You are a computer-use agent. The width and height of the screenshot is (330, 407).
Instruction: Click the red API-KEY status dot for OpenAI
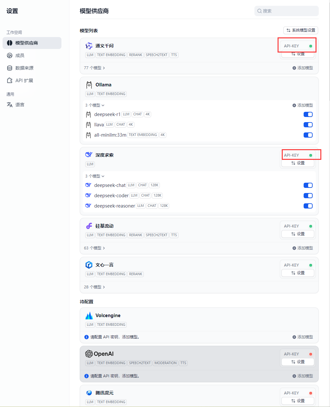click(x=311, y=354)
